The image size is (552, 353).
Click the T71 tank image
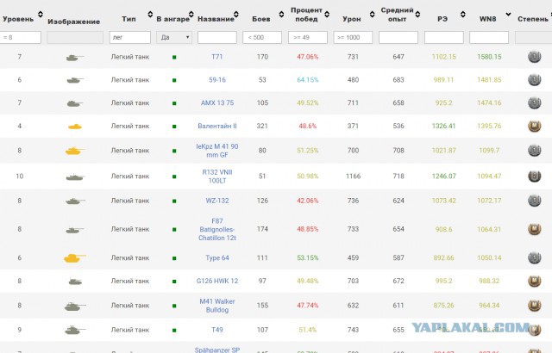75,57
